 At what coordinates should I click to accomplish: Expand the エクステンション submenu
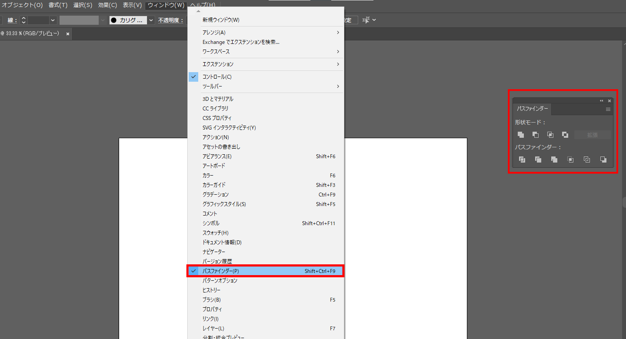pyautogui.click(x=266, y=64)
